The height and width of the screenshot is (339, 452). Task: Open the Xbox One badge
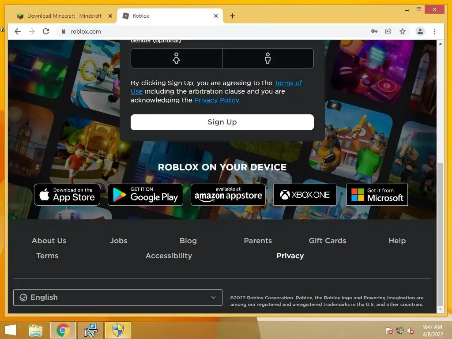pyautogui.click(x=305, y=195)
